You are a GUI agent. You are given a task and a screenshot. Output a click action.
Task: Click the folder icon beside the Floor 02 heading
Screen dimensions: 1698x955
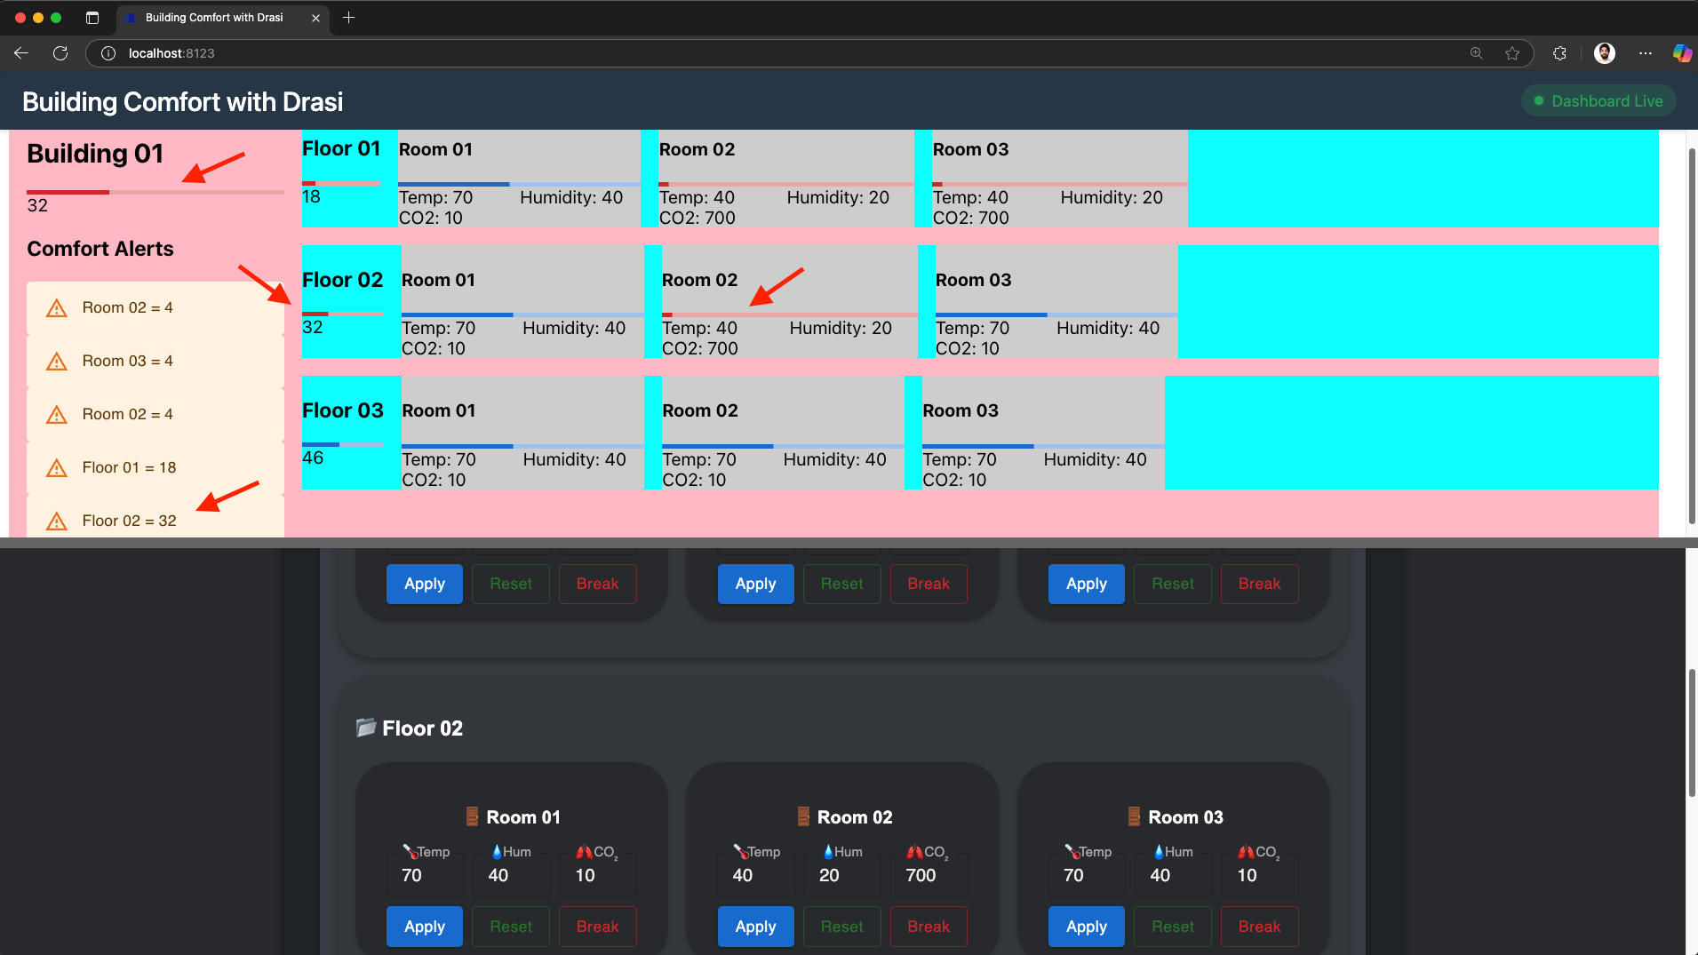click(x=367, y=728)
